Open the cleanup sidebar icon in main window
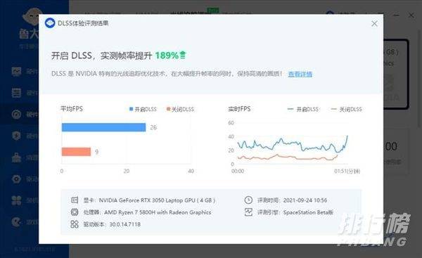The height and width of the screenshot is (258, 422). point(16,157)
